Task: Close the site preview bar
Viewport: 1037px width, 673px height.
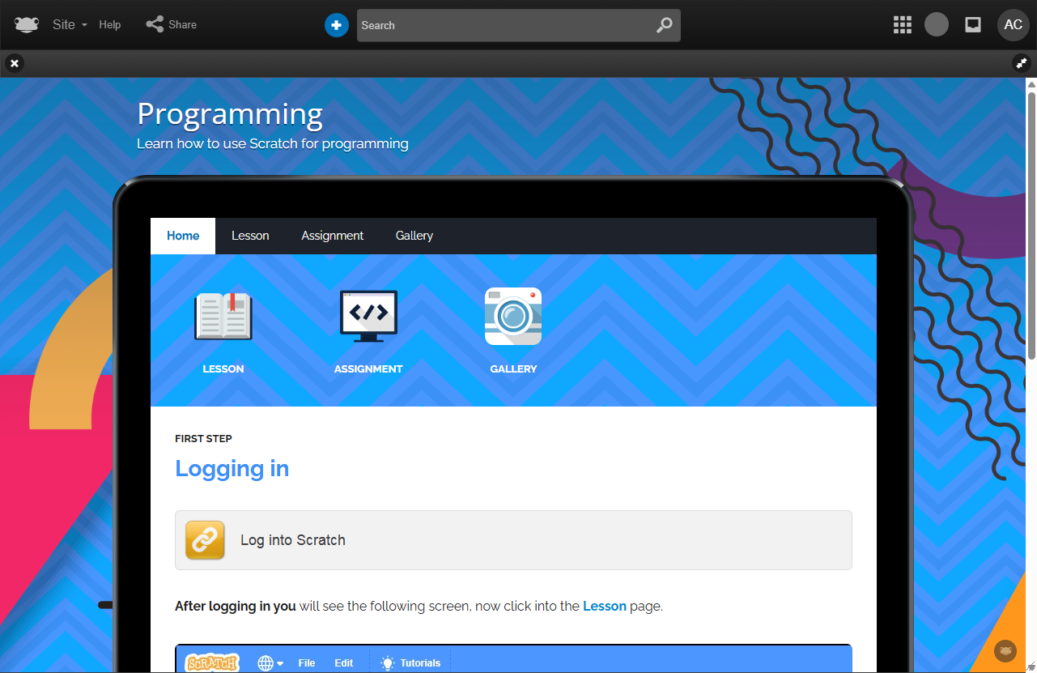Action: (x=15, y=63)
